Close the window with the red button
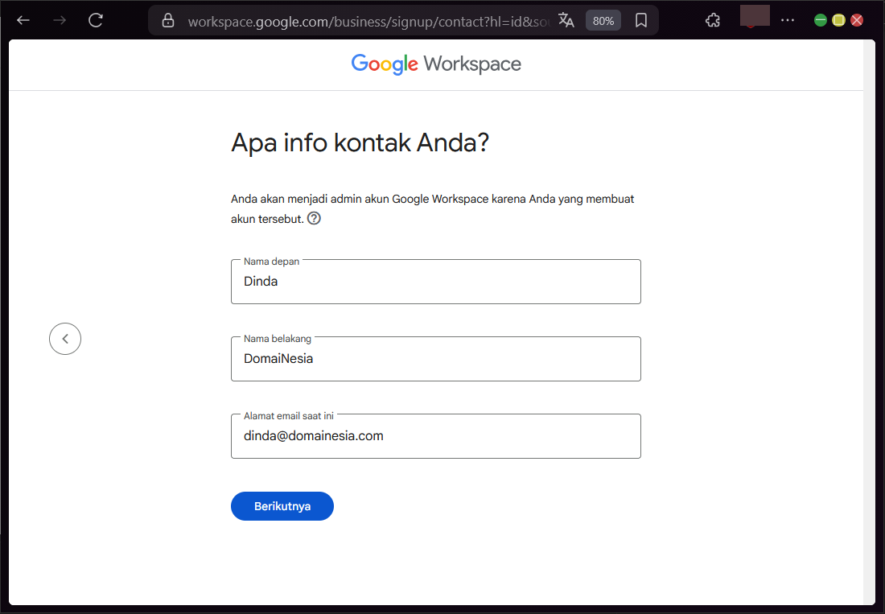The width and height of the screenshot is (885, 614). (857, 21)
